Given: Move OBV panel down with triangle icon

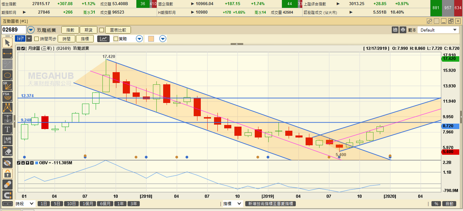Looking at the screenshot, I should pyautogui.click(x=27, y=163).
